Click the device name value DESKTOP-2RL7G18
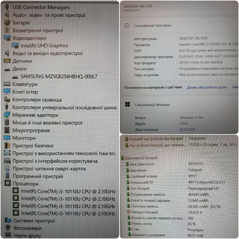239x239 pixels. (x=193, y=38)
